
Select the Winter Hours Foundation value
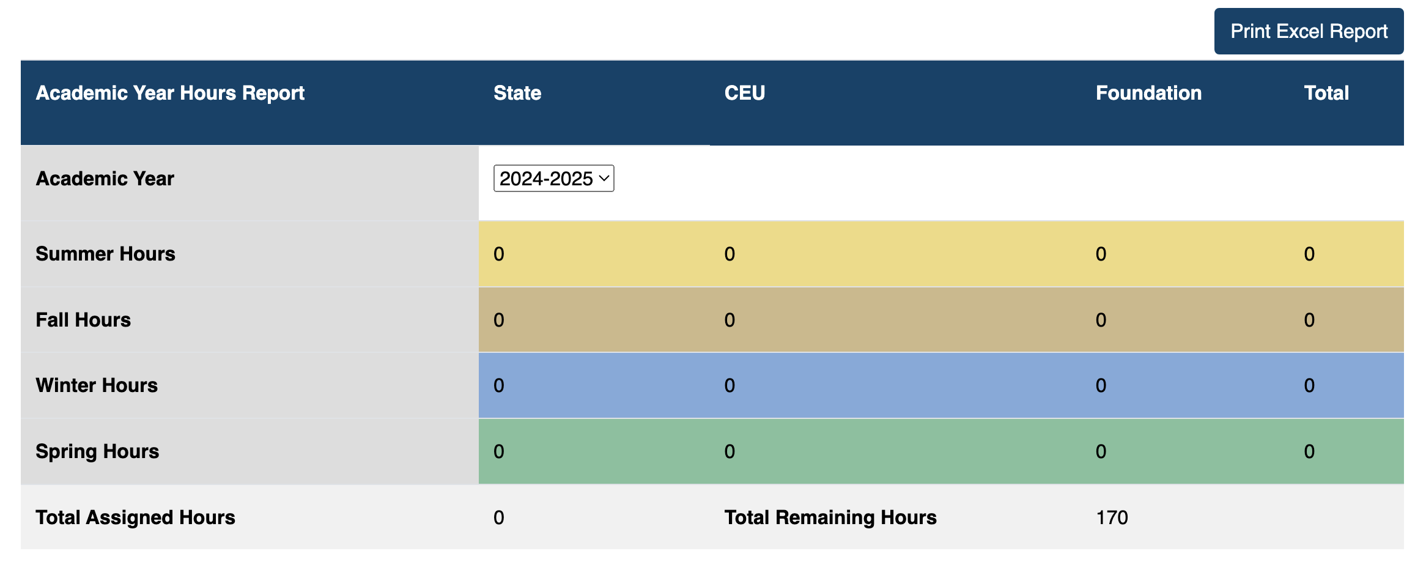(x=1100, y=385)
